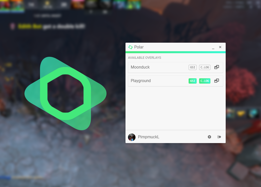Select the Playground overlay name
The image size is (261, 187).
click(x=141, y=81)
